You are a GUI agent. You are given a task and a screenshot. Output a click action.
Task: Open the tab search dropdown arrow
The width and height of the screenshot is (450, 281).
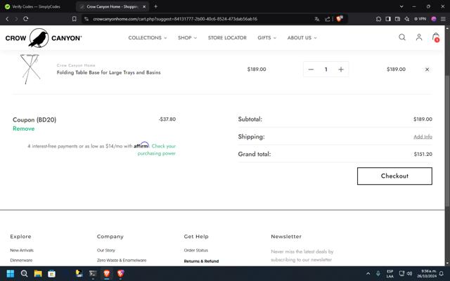click(401, 6)
